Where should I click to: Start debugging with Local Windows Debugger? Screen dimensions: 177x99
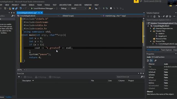42,9
